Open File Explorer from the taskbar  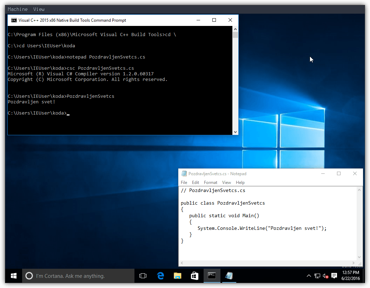177,276
